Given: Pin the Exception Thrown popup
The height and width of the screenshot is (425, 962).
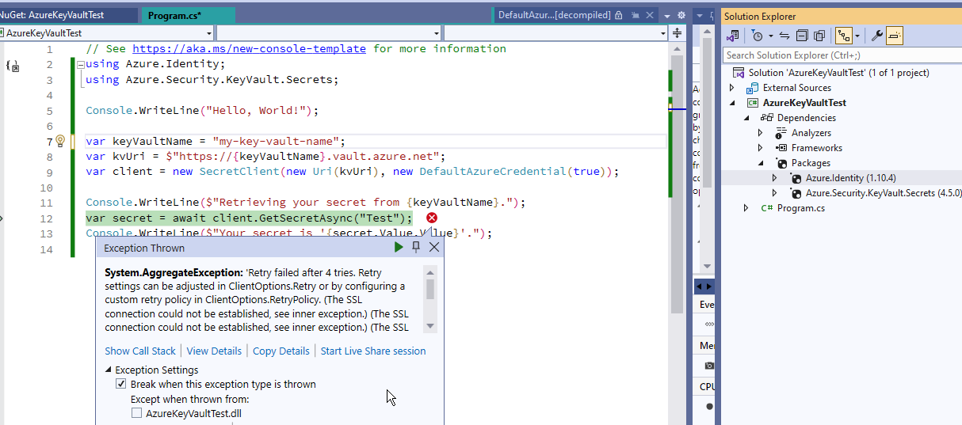Looking at the screenshot, I should (x=416, y=247).
